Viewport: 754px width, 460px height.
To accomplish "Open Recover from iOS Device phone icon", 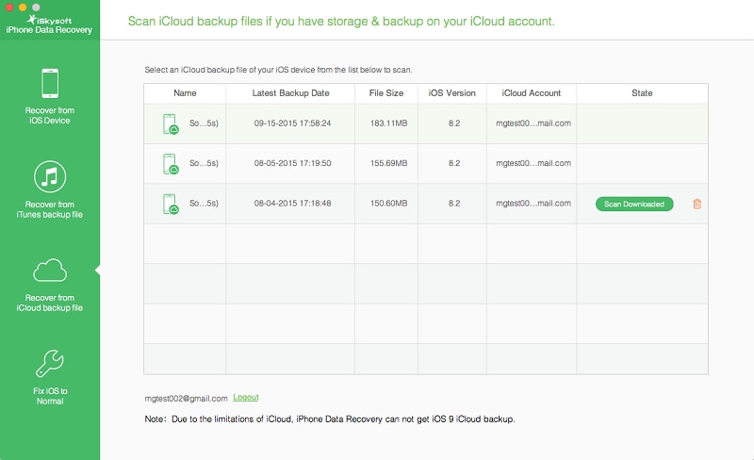I will 50,83.
